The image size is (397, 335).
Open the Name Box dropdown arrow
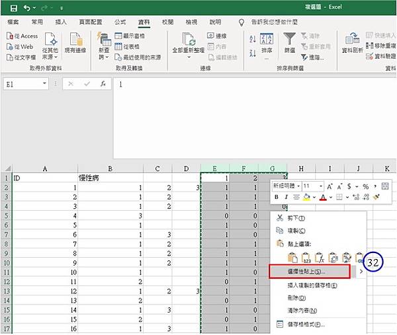click(x=44, y=83)
